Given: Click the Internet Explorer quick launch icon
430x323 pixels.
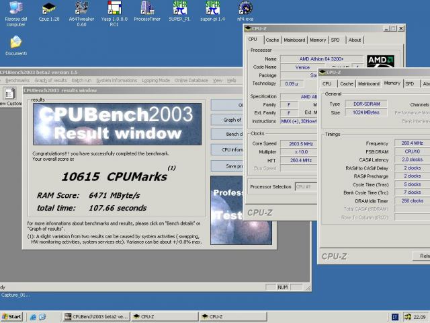Looking at the screenshot, I should point(33,317).
